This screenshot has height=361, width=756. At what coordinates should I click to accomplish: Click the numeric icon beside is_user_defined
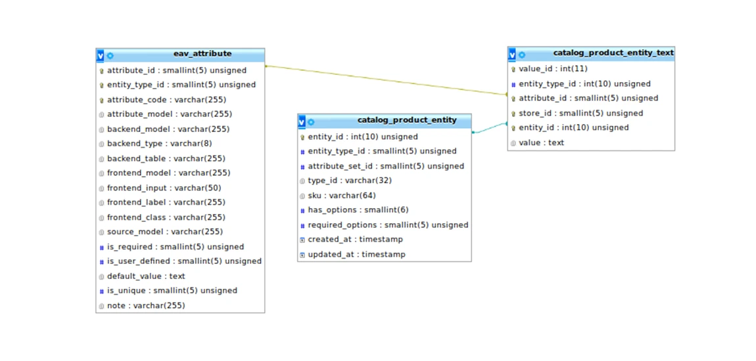(x=102, y=262)
